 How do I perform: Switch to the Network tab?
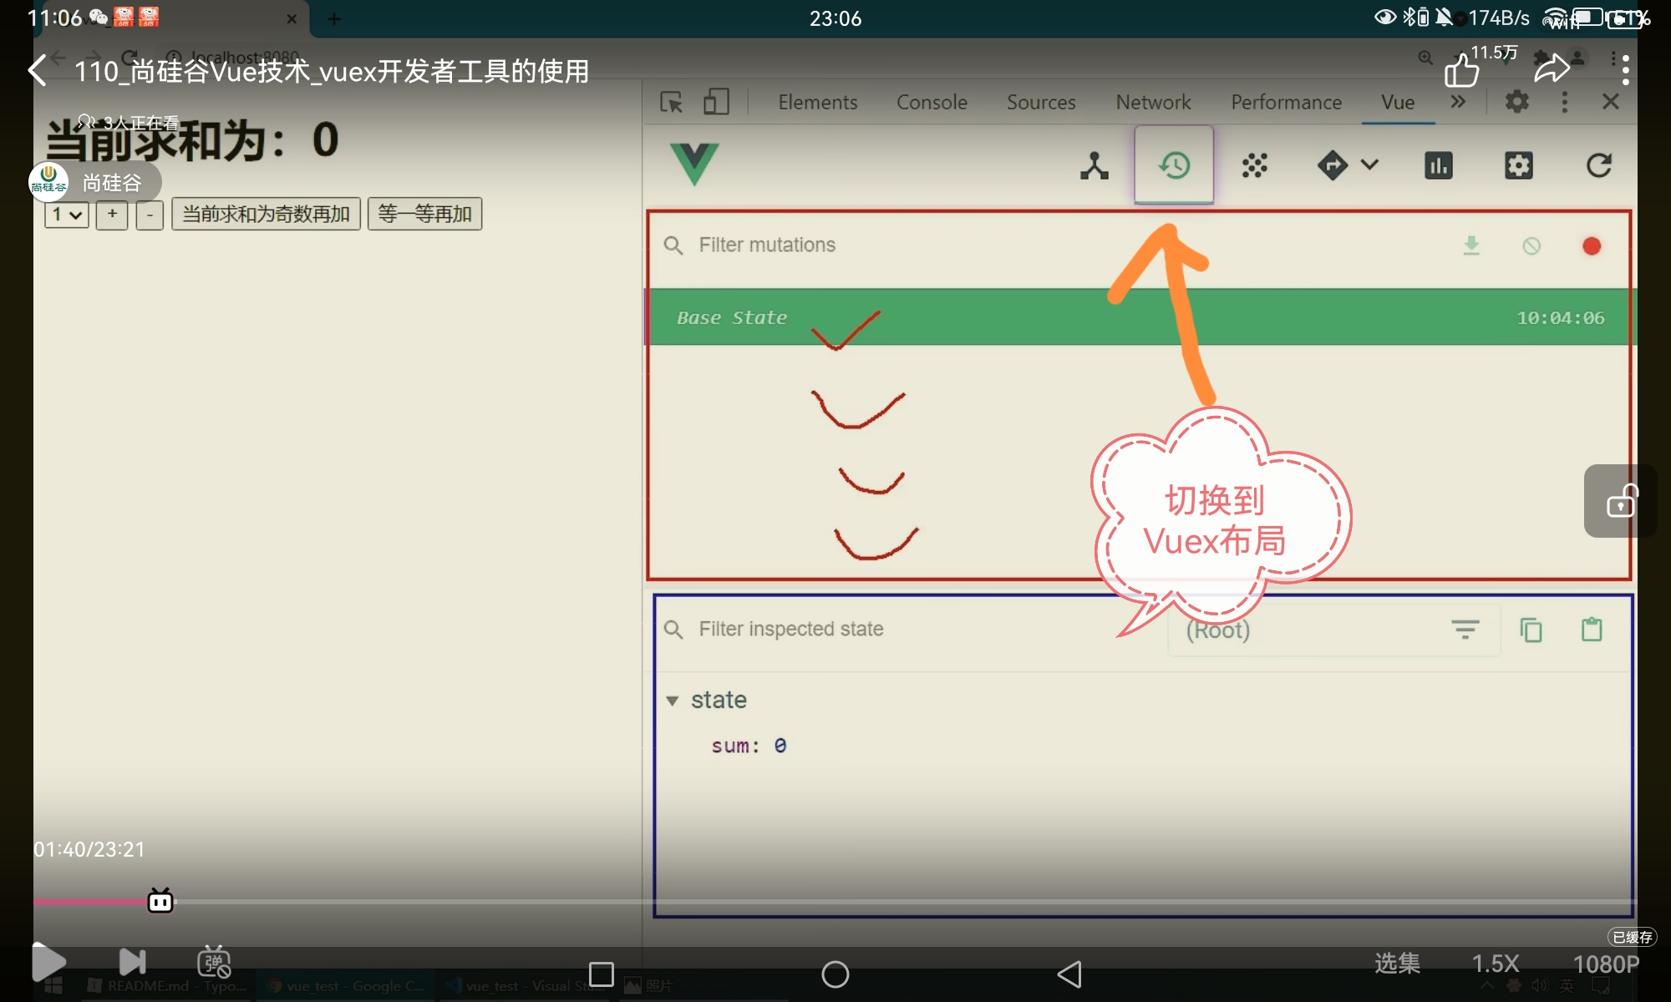pyautogui.click(x=1153, y=102)
